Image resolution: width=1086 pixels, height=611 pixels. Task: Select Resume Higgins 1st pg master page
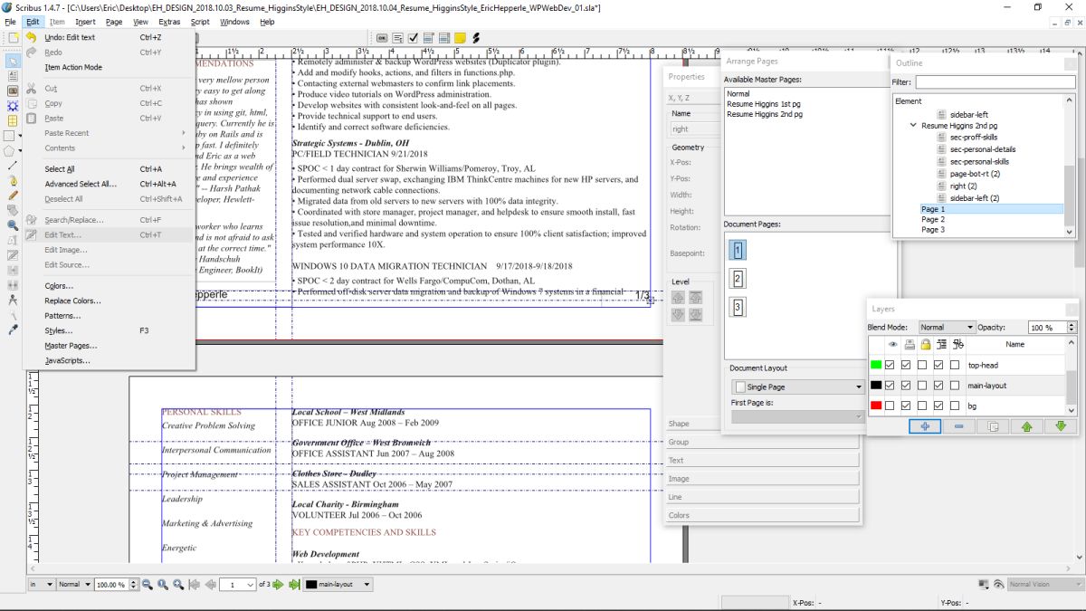click(x=764, y=104)
